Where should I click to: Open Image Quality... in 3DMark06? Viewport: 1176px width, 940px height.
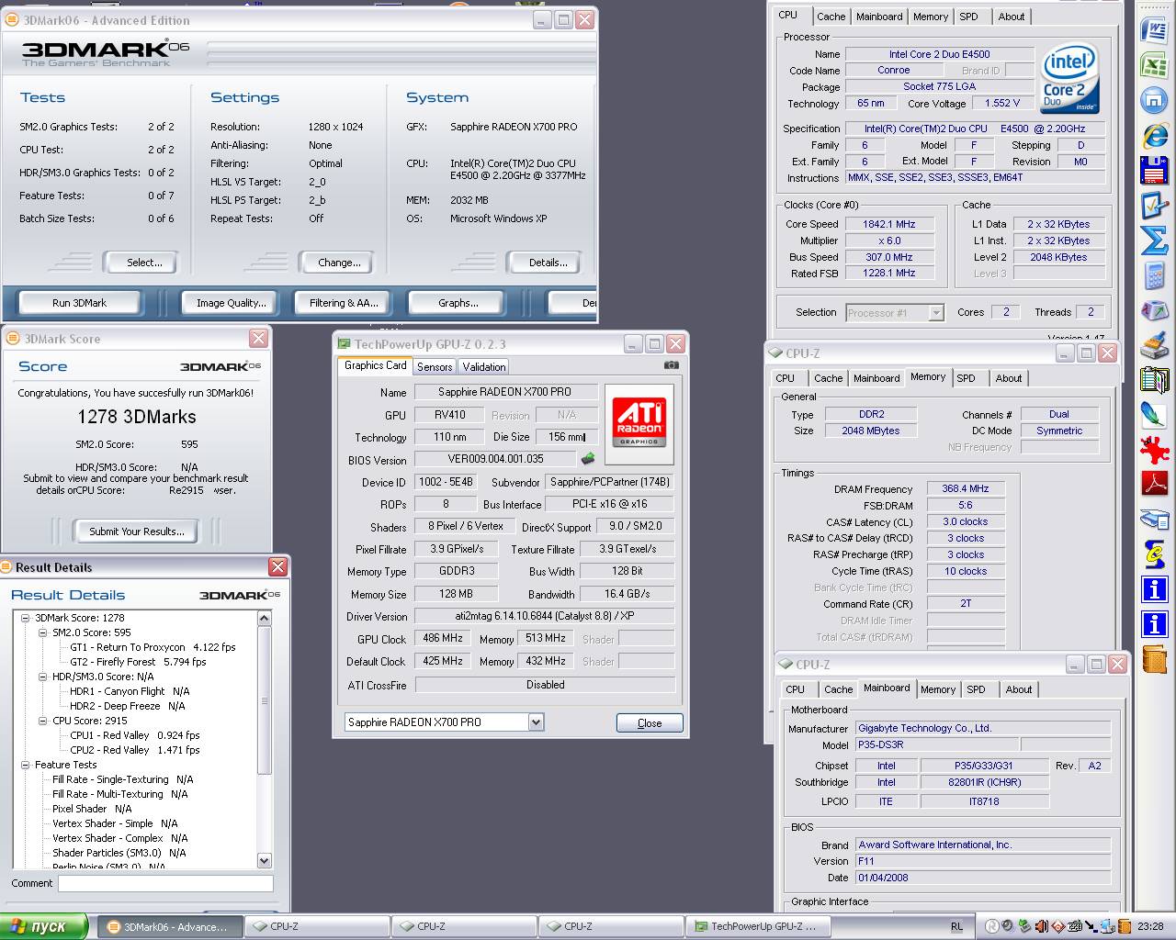[232, 303]
